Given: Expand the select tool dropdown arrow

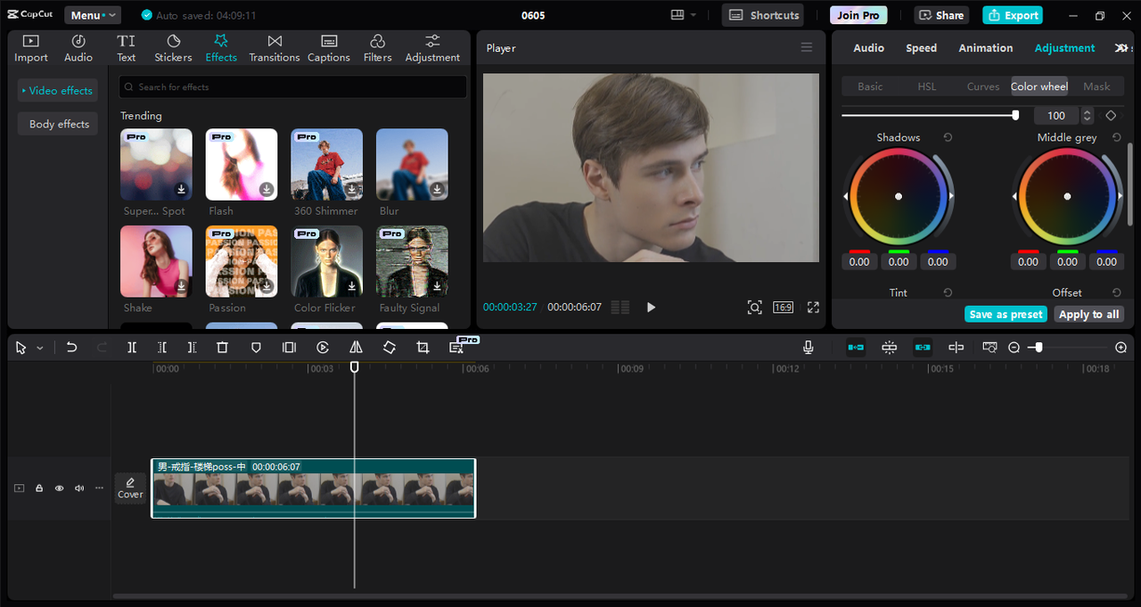Looking at the screenshot, I should (40, 349).
